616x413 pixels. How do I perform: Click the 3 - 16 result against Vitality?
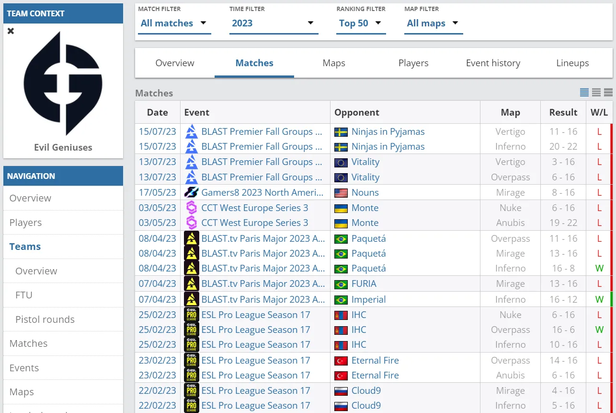tap(563, 162)
